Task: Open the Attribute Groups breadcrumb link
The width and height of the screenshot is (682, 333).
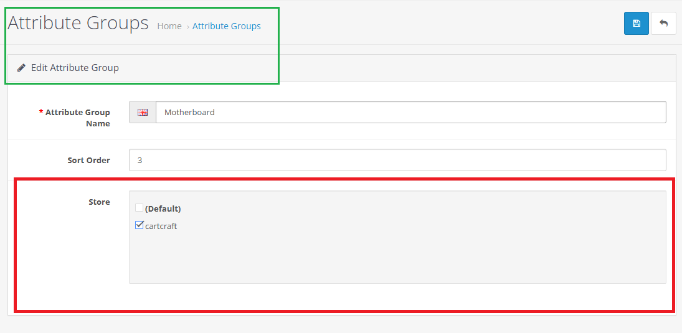Action: coord(227,26)
